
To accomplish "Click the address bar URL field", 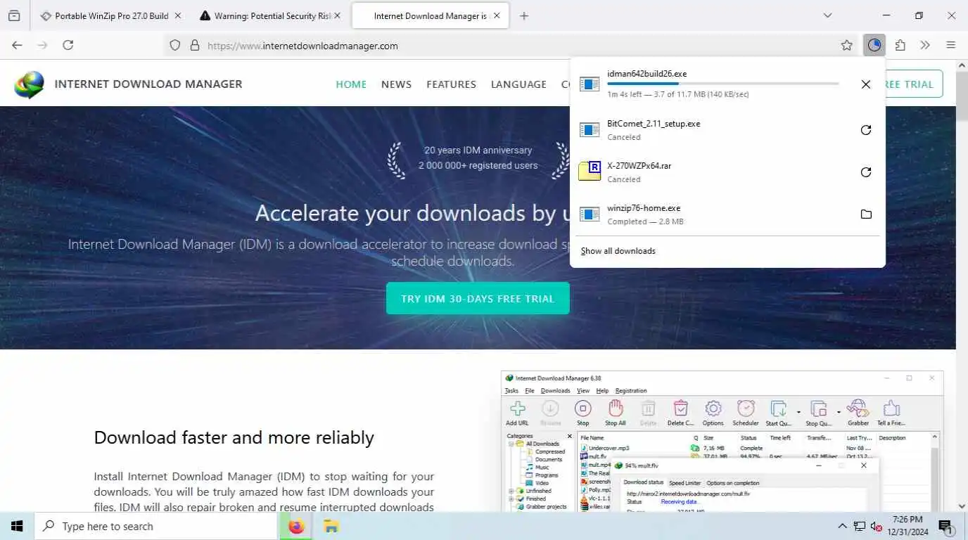I will (x=521, y=45).
